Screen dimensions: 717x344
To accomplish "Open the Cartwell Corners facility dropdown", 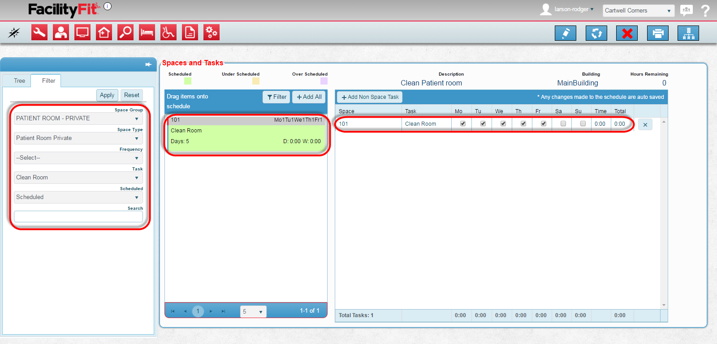I will pos(639,11).
